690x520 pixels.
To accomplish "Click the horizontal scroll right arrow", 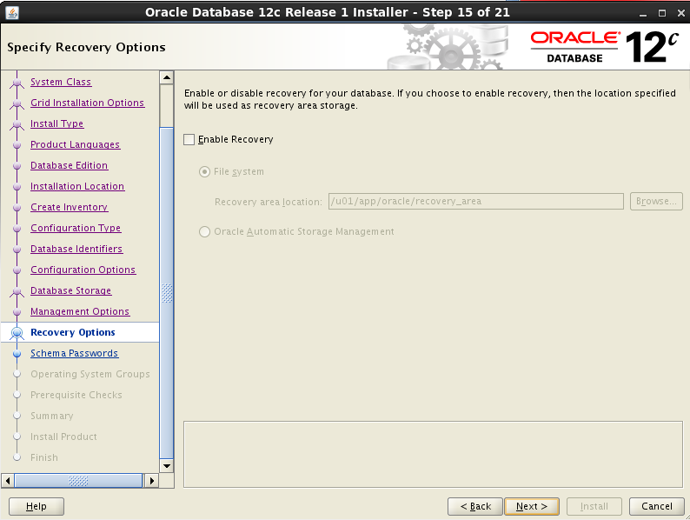I will [x=152, y=480].
